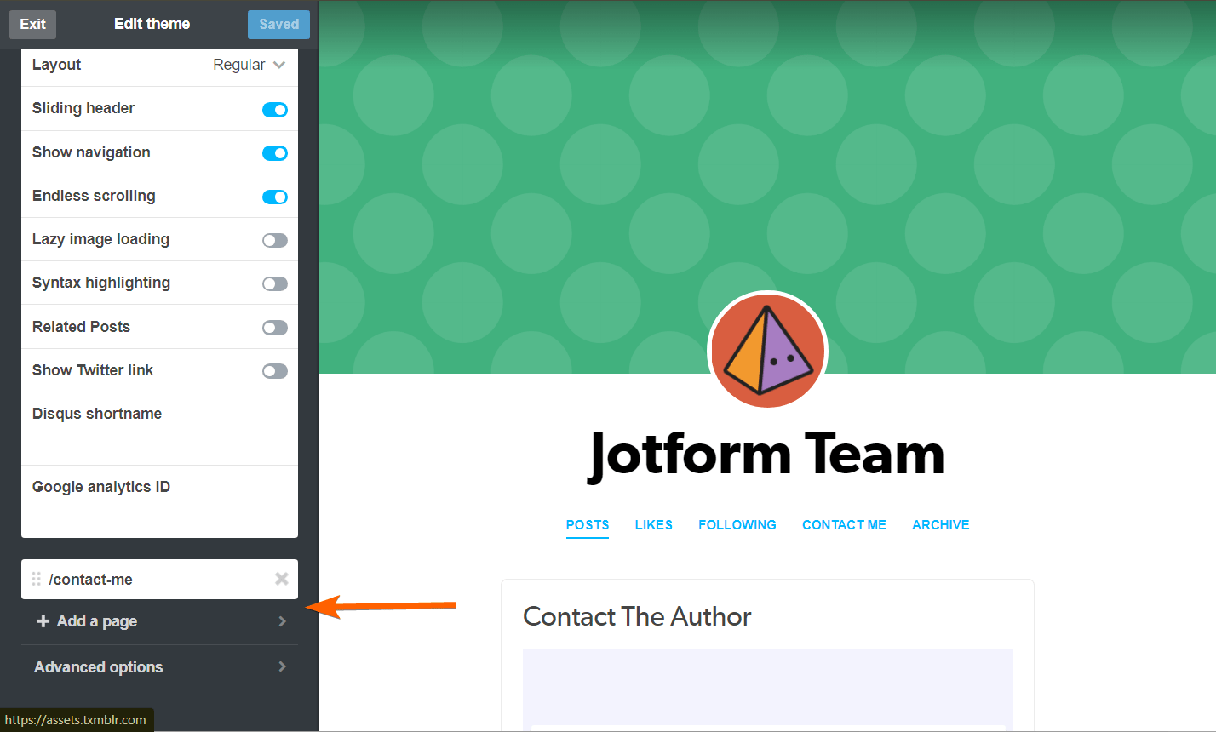Click the Disqus shortname input field
Viewport: 1216px width, 732px height.
point(159,441)
